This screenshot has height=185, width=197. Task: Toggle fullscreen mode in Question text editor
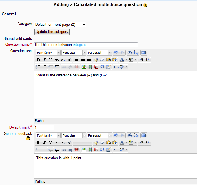[x=143, y=53]
